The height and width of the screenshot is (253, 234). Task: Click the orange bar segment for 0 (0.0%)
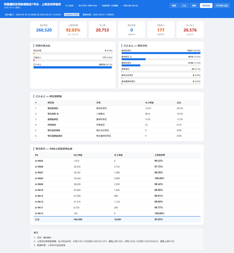34,53
